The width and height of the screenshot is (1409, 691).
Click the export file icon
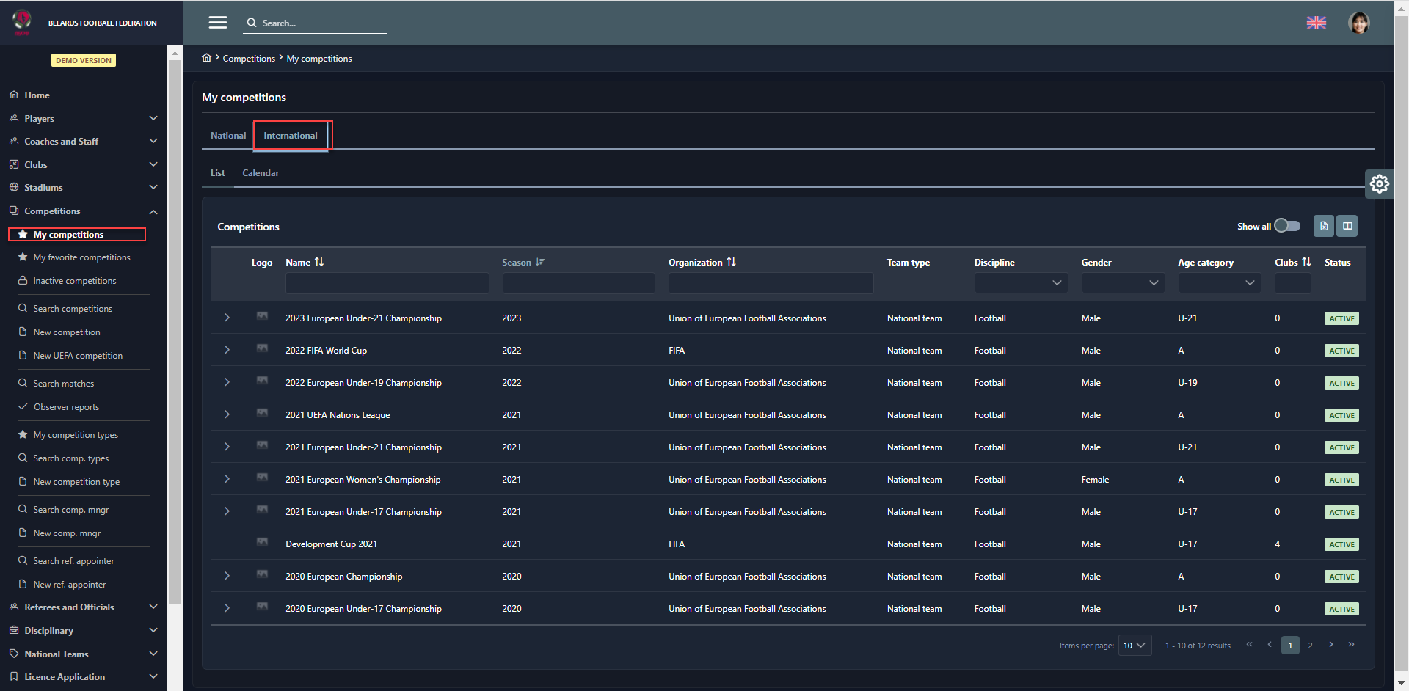pyautogui.click(x=1324, y=226)
